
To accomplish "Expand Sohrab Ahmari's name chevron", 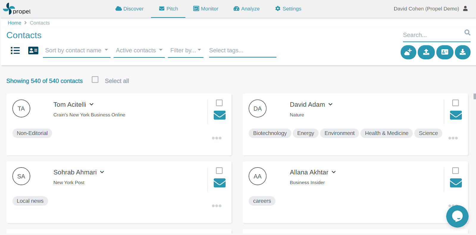I will pos(102,172).
